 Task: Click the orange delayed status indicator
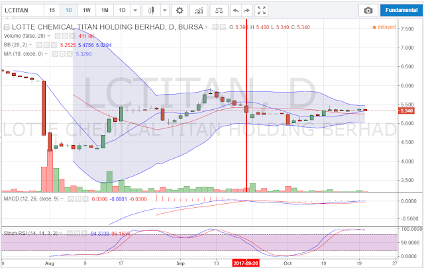384,27
